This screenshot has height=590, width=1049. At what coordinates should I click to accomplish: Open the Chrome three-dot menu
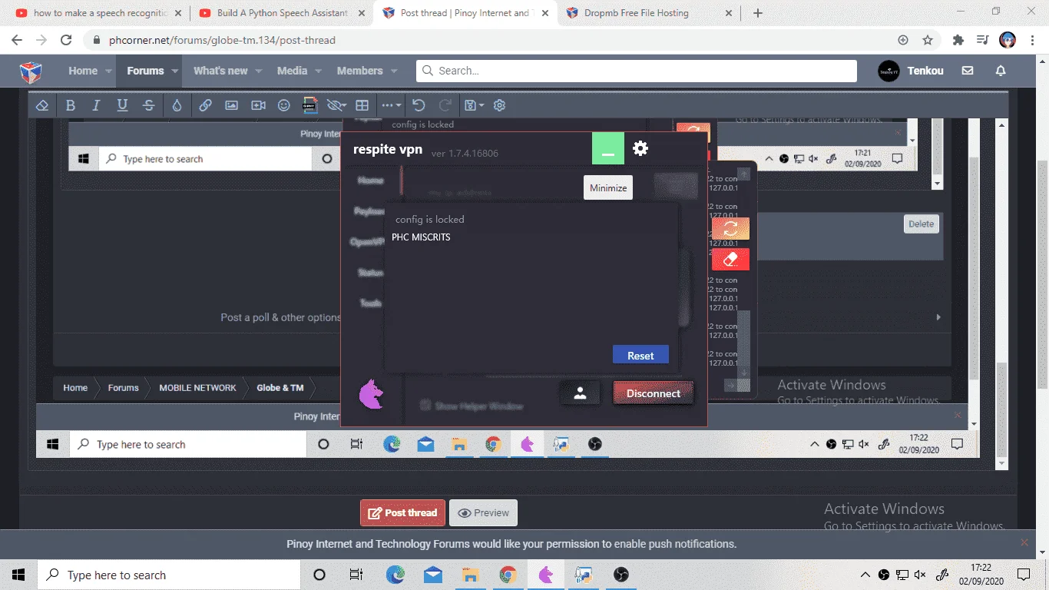(x=1032, y=40)
